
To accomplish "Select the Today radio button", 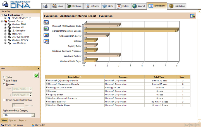I will (x=4, y=77).
